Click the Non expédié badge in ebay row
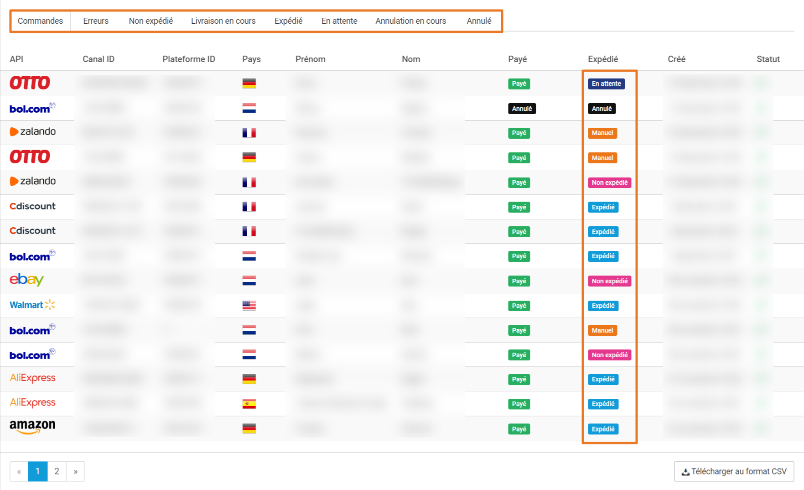Screen dimensions: 804x490 [x=609, y=281]
